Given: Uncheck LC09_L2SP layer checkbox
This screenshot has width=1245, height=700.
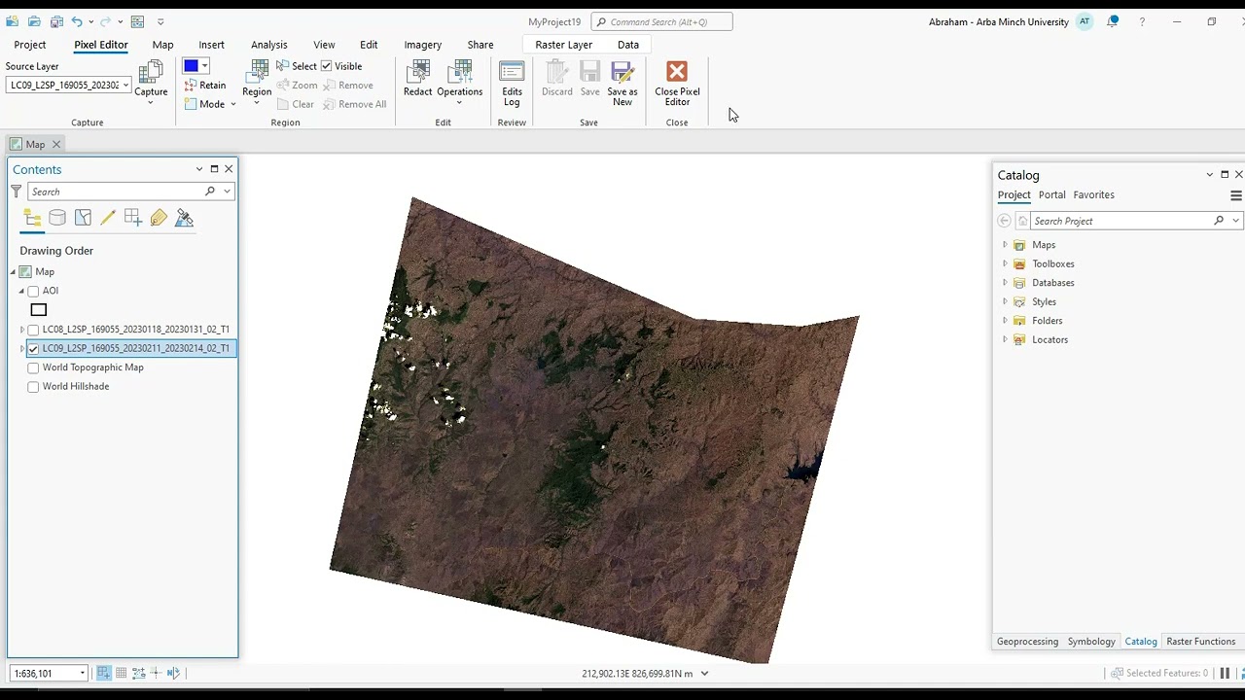Looking at the screenshot, I should point(33,348).
